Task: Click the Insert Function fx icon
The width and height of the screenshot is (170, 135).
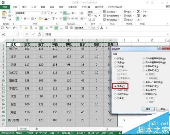Action: click(39, 34)
